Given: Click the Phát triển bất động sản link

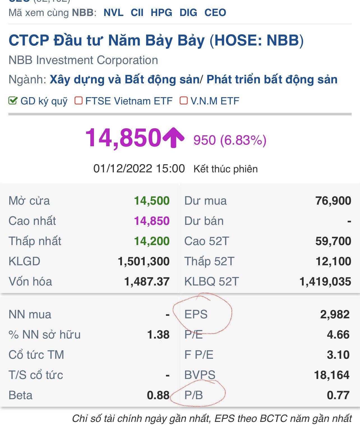Looking at the screenshot, I should point(272,80).
